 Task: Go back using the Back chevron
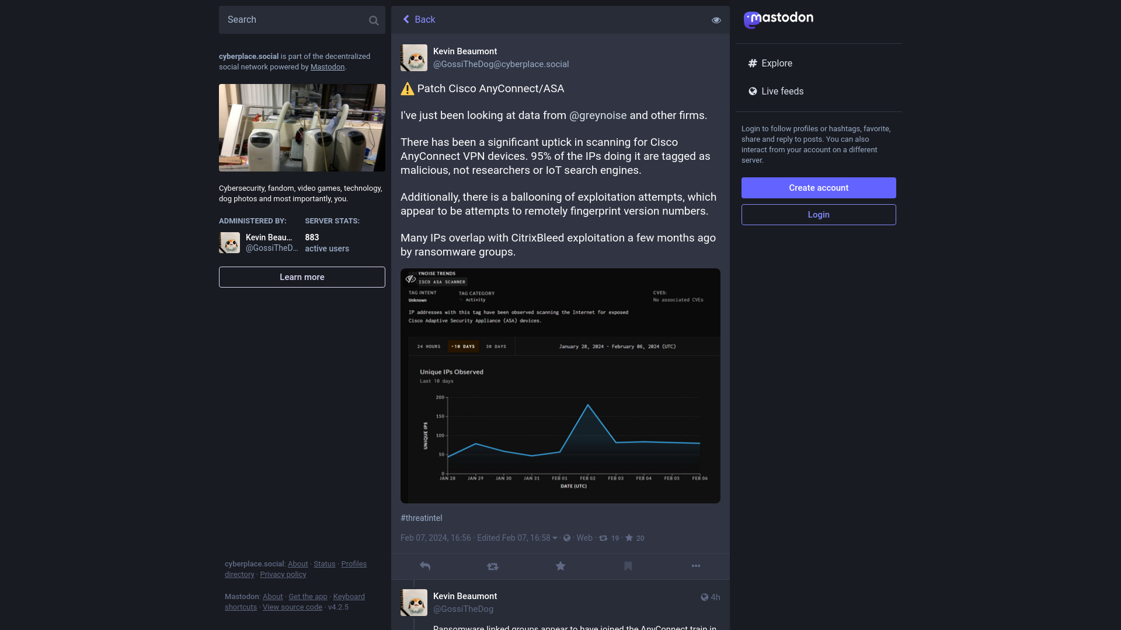pyautogui.click(x=419, y=19)
